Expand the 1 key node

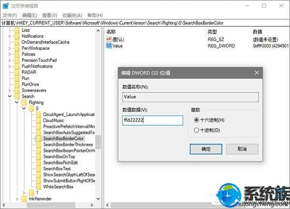(x=24, y=193)
